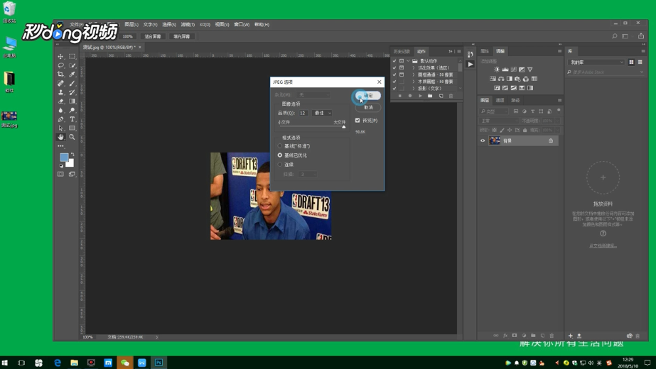The height and width of the screenshot is (369, 656).
Task: Expand the 画框通道 action
Action: (x=414, y=75)
